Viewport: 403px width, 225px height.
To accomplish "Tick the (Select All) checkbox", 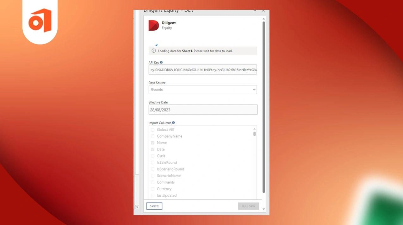I will 152,130.
